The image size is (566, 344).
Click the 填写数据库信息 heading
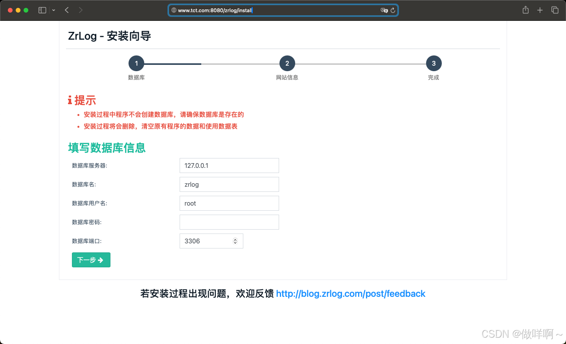(x=107, y=148)
